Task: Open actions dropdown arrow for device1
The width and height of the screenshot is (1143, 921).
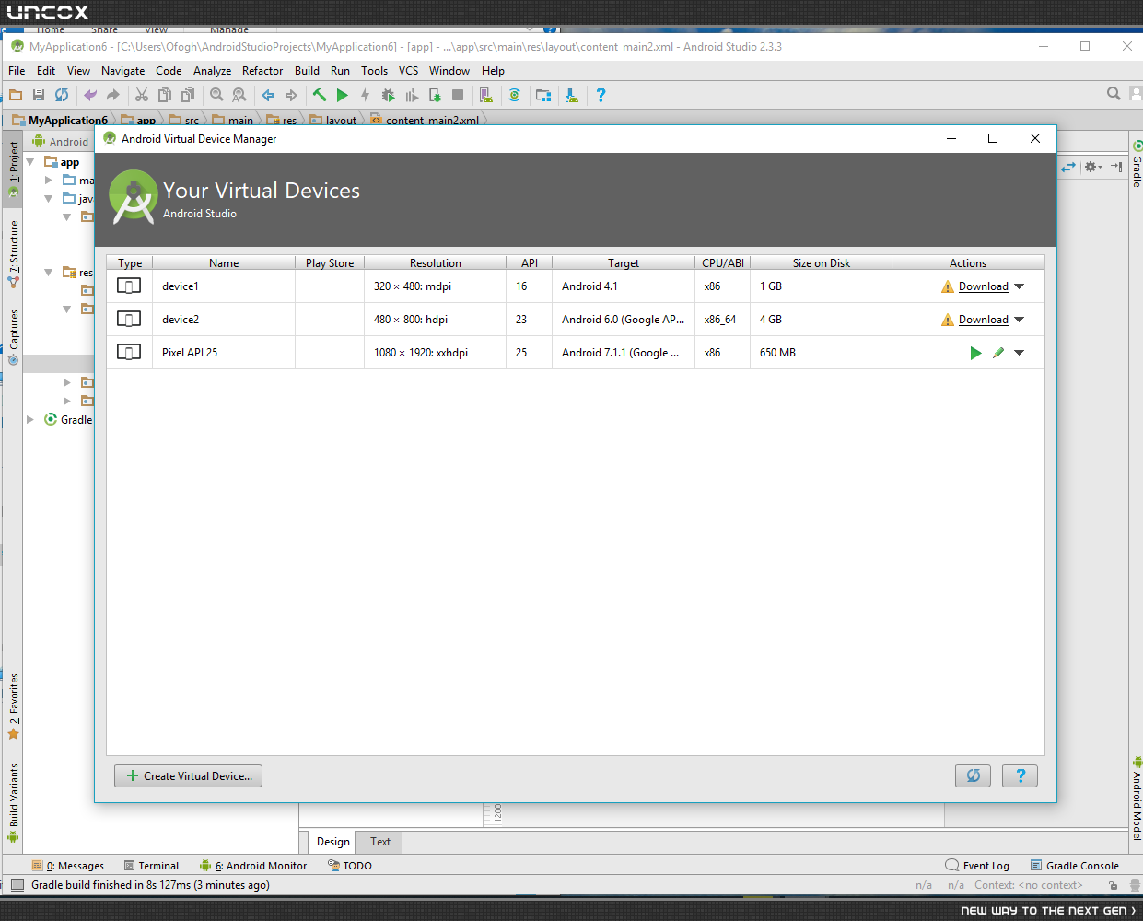Action: pos(1020,286)
